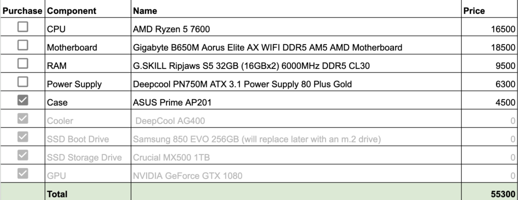Image resolution: width=518 pixels, height=200 pixels.
Task: Uncheck the Cooler purchase checkbox
Action: [x=23, y=118]
